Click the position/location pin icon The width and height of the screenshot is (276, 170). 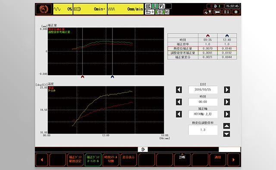(x=208, y=12)
